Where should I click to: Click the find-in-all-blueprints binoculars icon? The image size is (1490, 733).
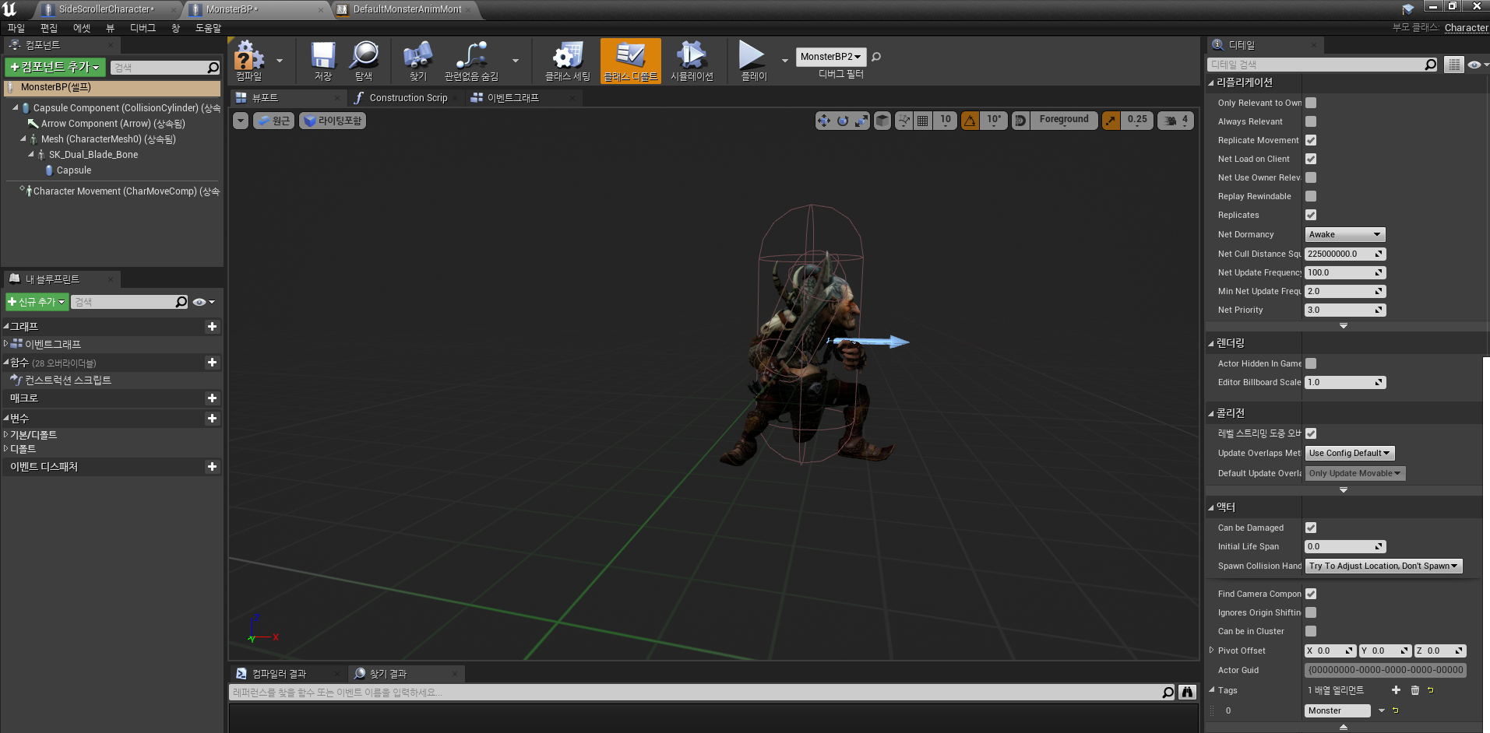tap(1188, 693)
